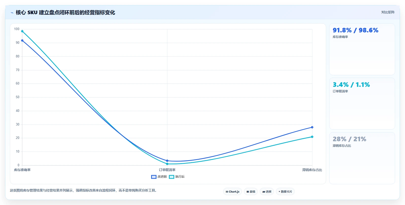Select the 表格 chip
Viewport: 405px width, 205px height.
pyautogui.click(x=251, y=192)
